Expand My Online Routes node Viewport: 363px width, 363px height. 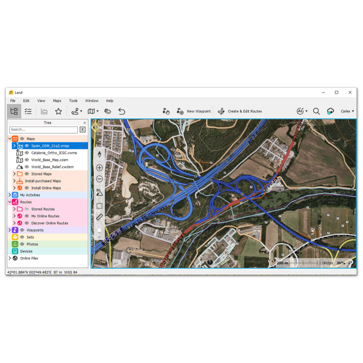tap(15, 216)
